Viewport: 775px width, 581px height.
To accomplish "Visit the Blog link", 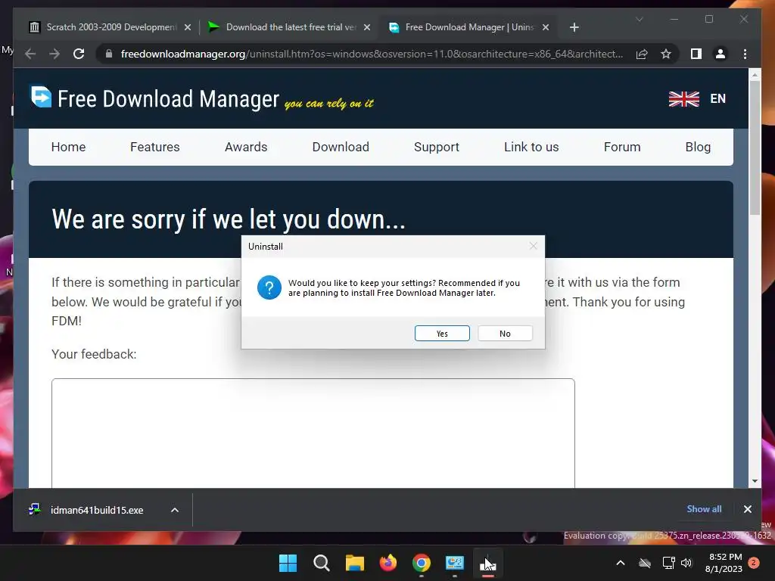I will click(698, 147).
